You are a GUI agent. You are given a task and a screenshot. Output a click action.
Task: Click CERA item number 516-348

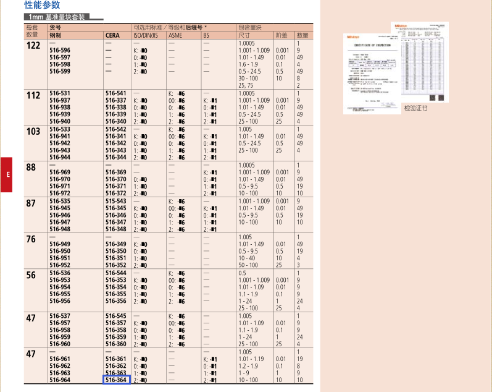click(x=116, y=229)
